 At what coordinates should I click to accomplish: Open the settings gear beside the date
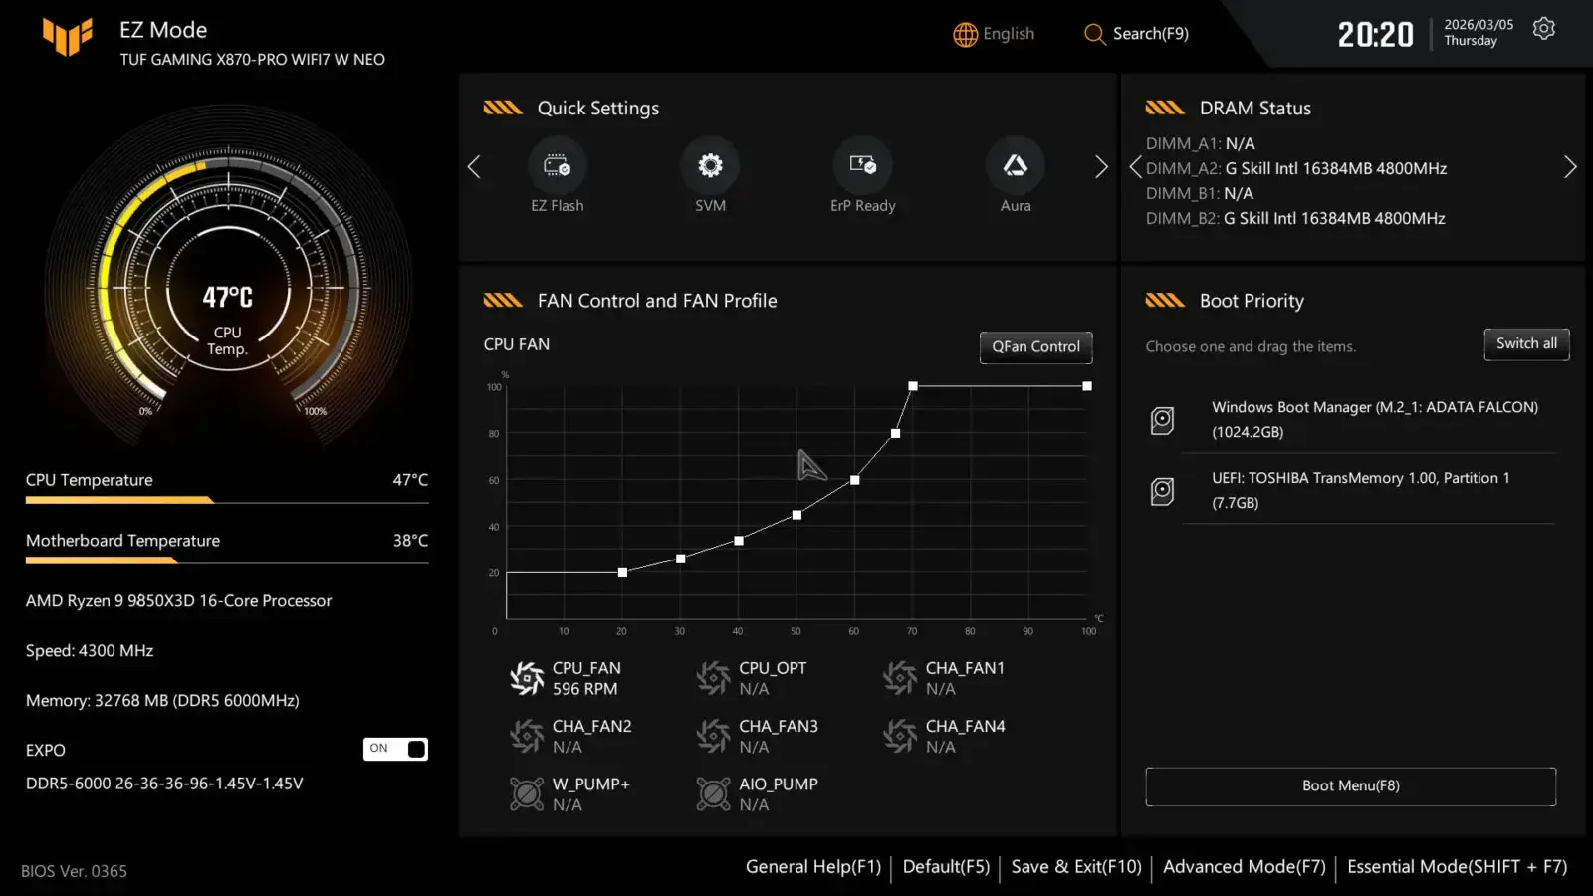(x=1544, y=29)
